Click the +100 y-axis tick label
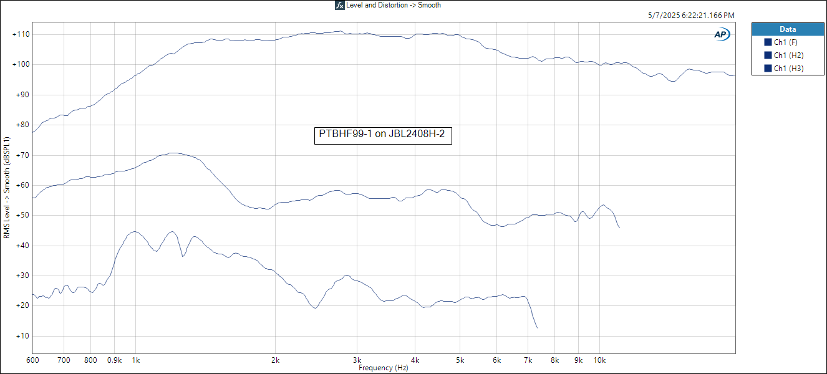827x374 pixels. [x=21, y=64]
